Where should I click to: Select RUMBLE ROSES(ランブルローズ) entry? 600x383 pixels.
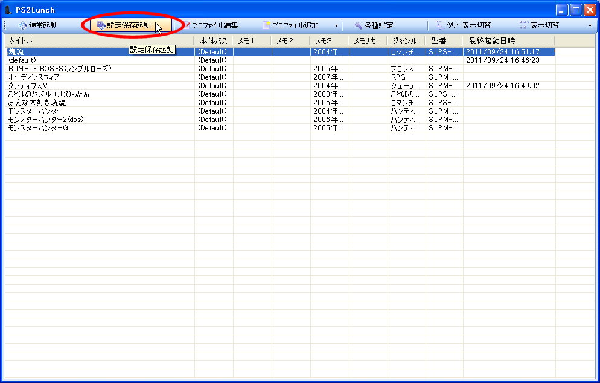click(60, 68)
